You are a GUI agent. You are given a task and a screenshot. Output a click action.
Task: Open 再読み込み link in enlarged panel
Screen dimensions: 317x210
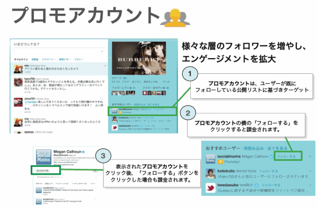click(x=254, y=148)
